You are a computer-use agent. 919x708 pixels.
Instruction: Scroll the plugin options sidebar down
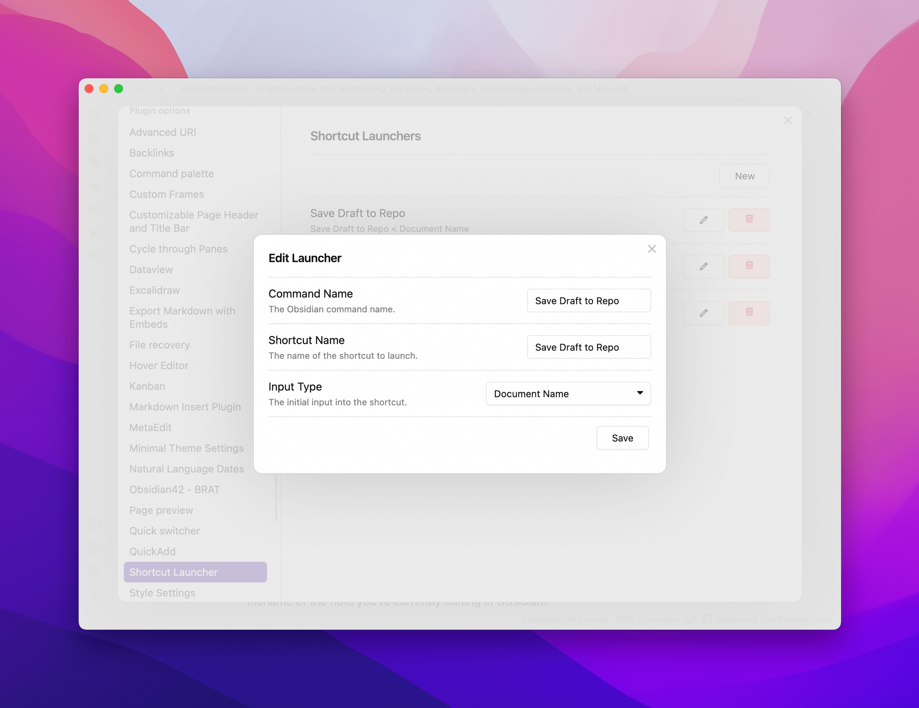tap(196, 593)
